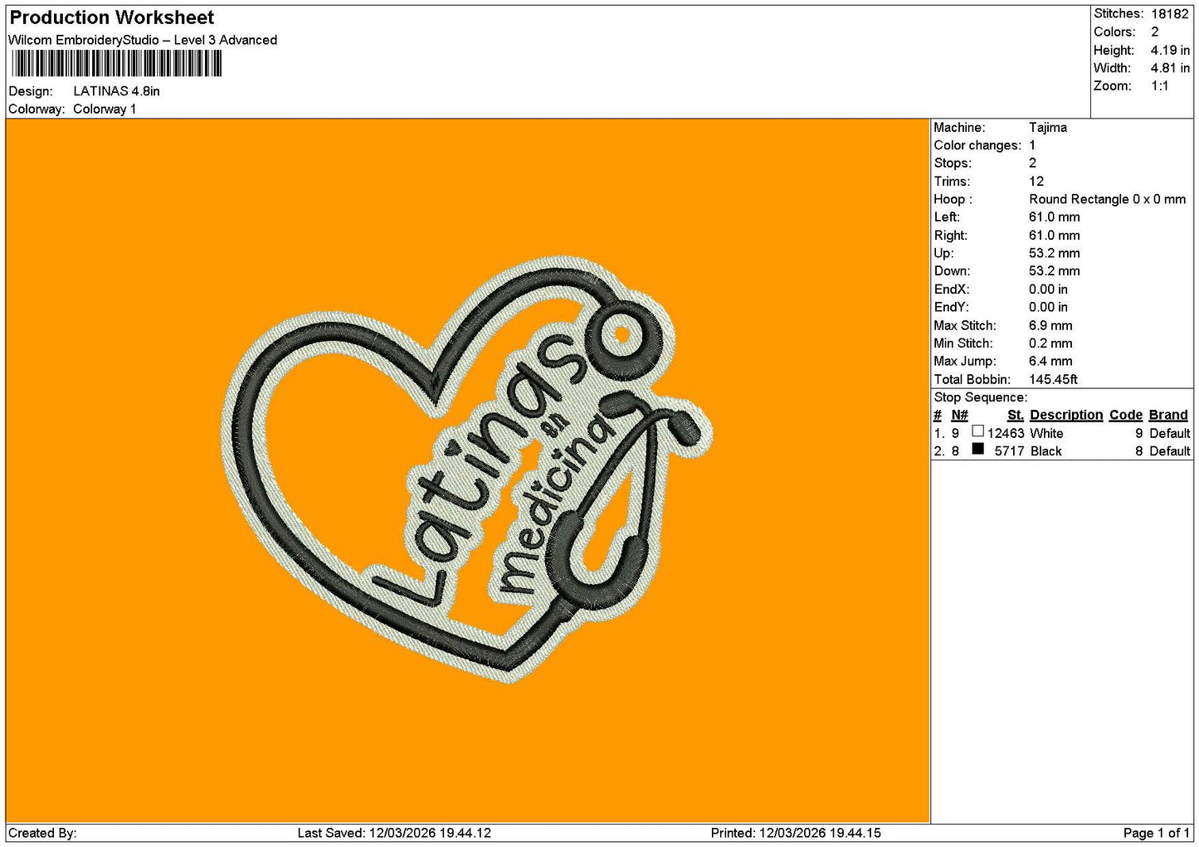
Task: Click the 'Printed: 12/03/2026 19.44.15' footer text
Action: 796,833
